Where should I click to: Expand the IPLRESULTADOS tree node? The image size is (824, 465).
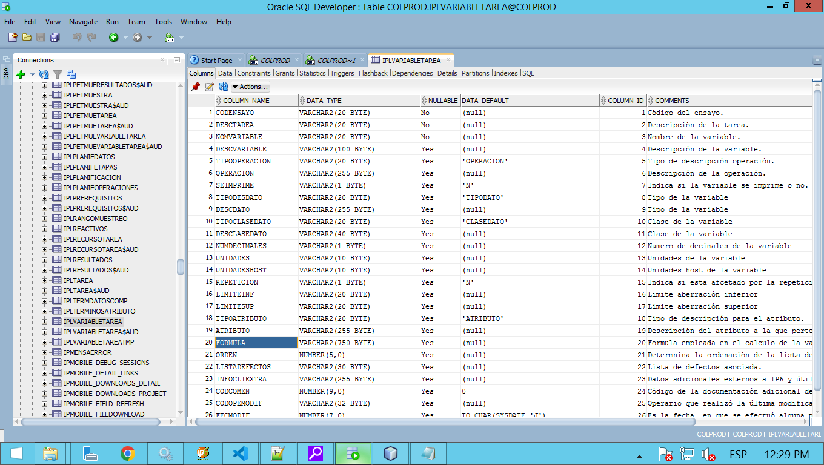44,260
